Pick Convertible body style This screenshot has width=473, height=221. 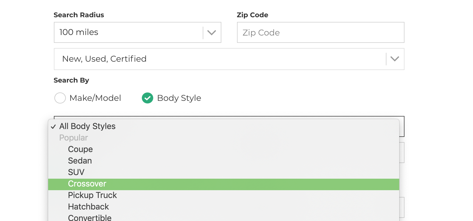tap(90, 218)
